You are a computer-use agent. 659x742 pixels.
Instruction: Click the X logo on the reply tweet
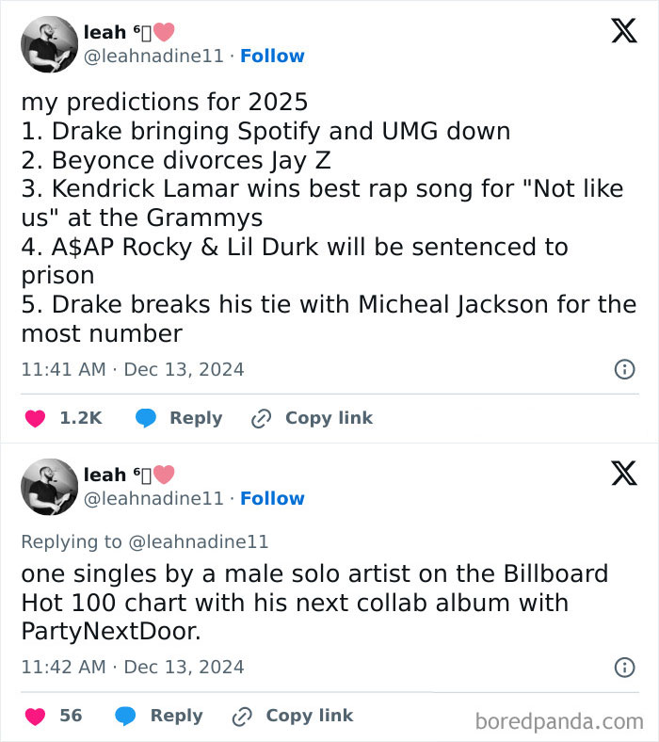coord(623,473)
